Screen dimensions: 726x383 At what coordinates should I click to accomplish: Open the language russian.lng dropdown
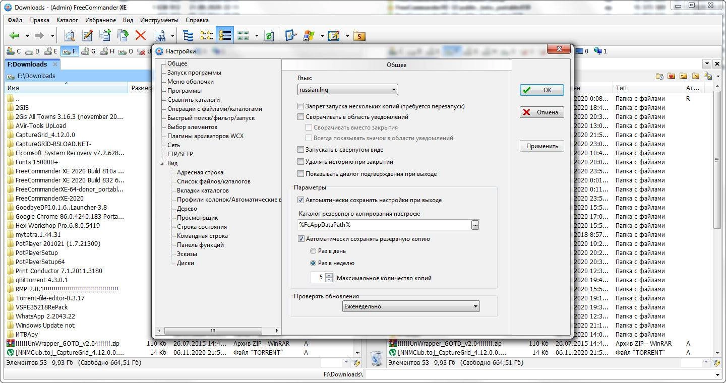(347, 90)
